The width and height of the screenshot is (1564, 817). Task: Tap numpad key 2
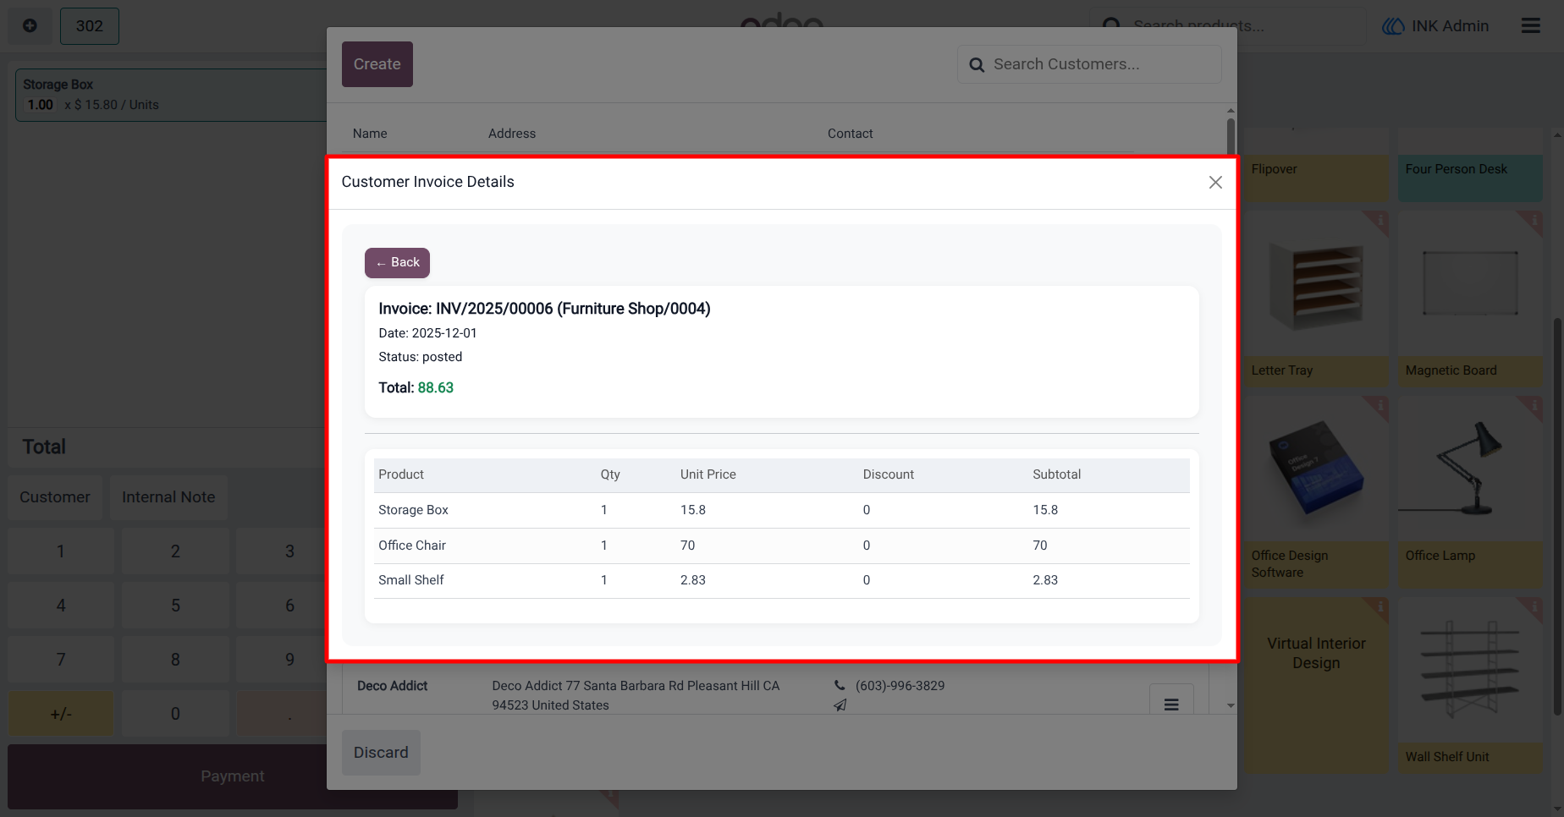[175, 551]
